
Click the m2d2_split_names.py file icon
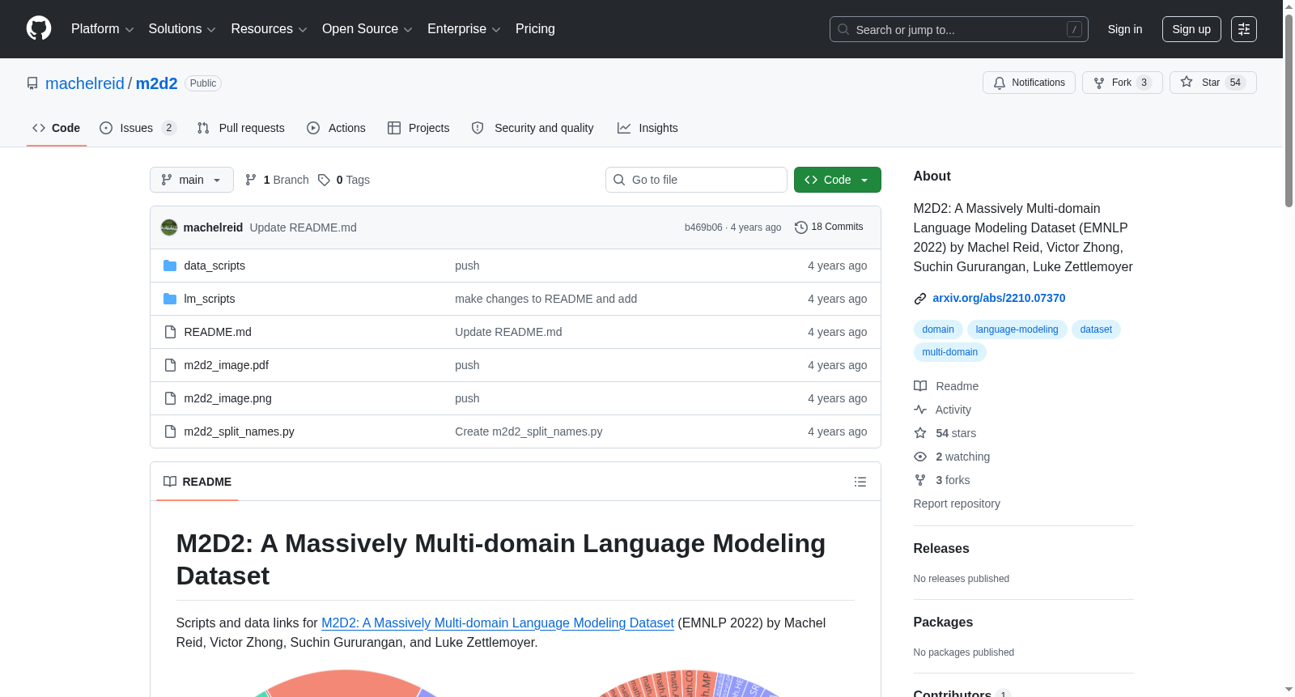[x=170, y=431]
